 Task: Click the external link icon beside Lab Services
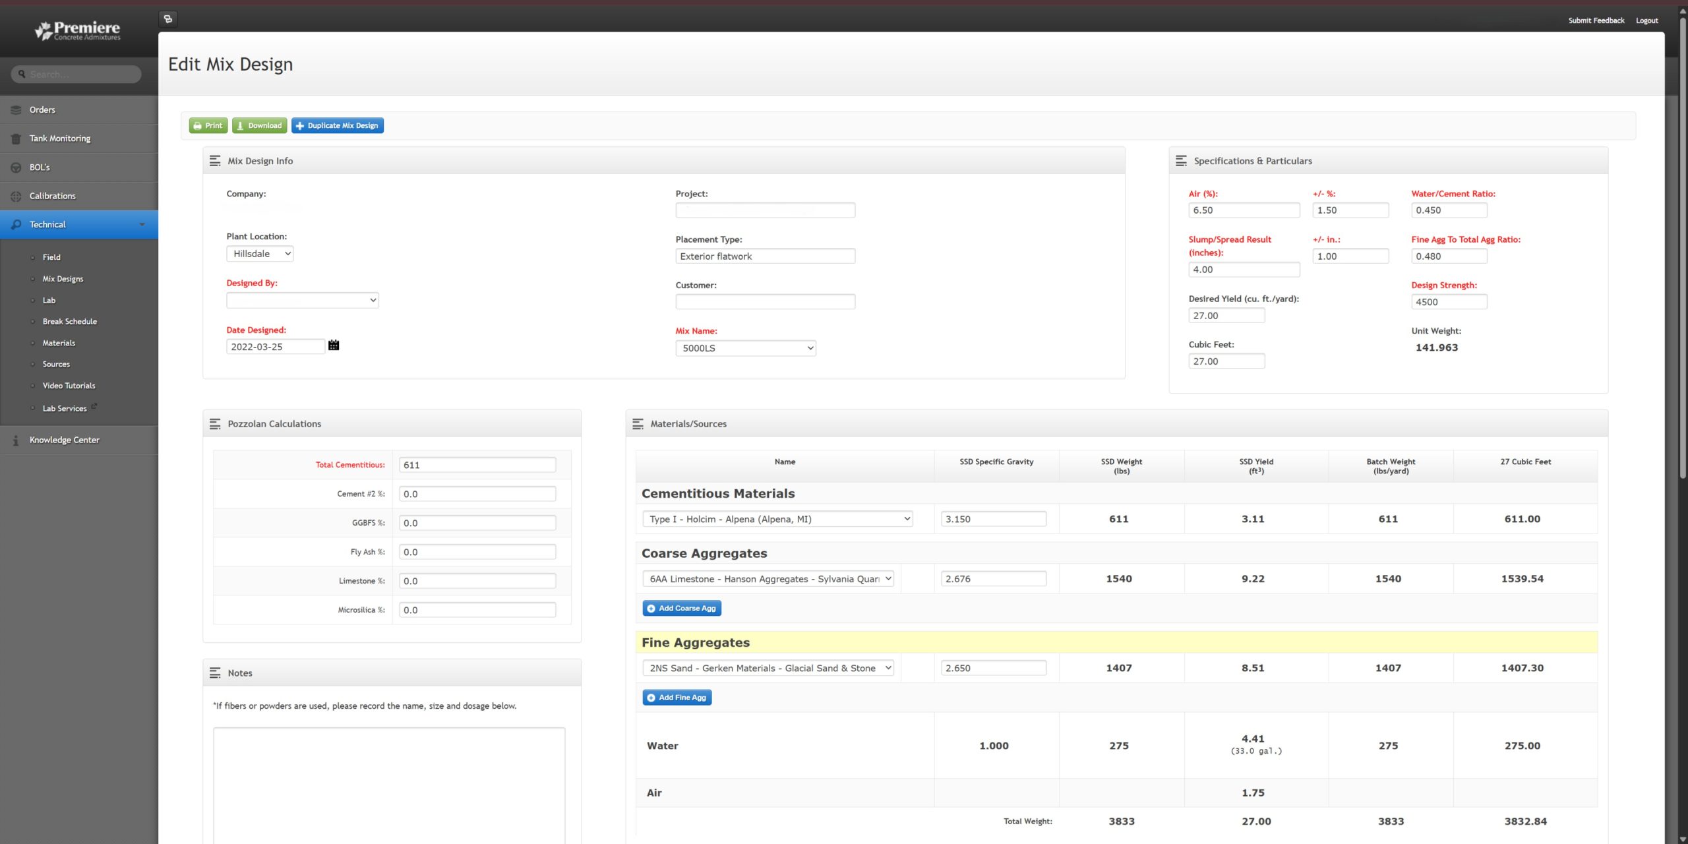(x=94, y=406)
